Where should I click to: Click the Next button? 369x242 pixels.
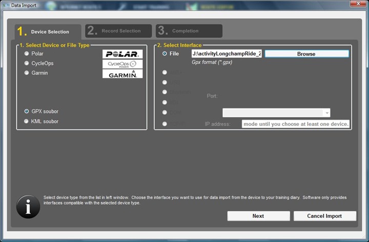pyautogui.click(x=258, y=216)
